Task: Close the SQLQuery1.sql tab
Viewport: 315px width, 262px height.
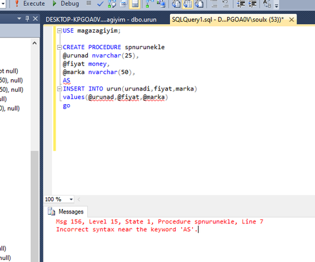Action: [291, 20]
